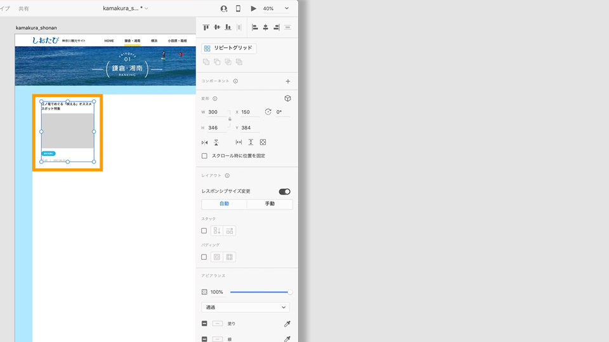Edit the W width field
Image resolution: width=609 pixels, height=342 pixels.
[217, 112]
